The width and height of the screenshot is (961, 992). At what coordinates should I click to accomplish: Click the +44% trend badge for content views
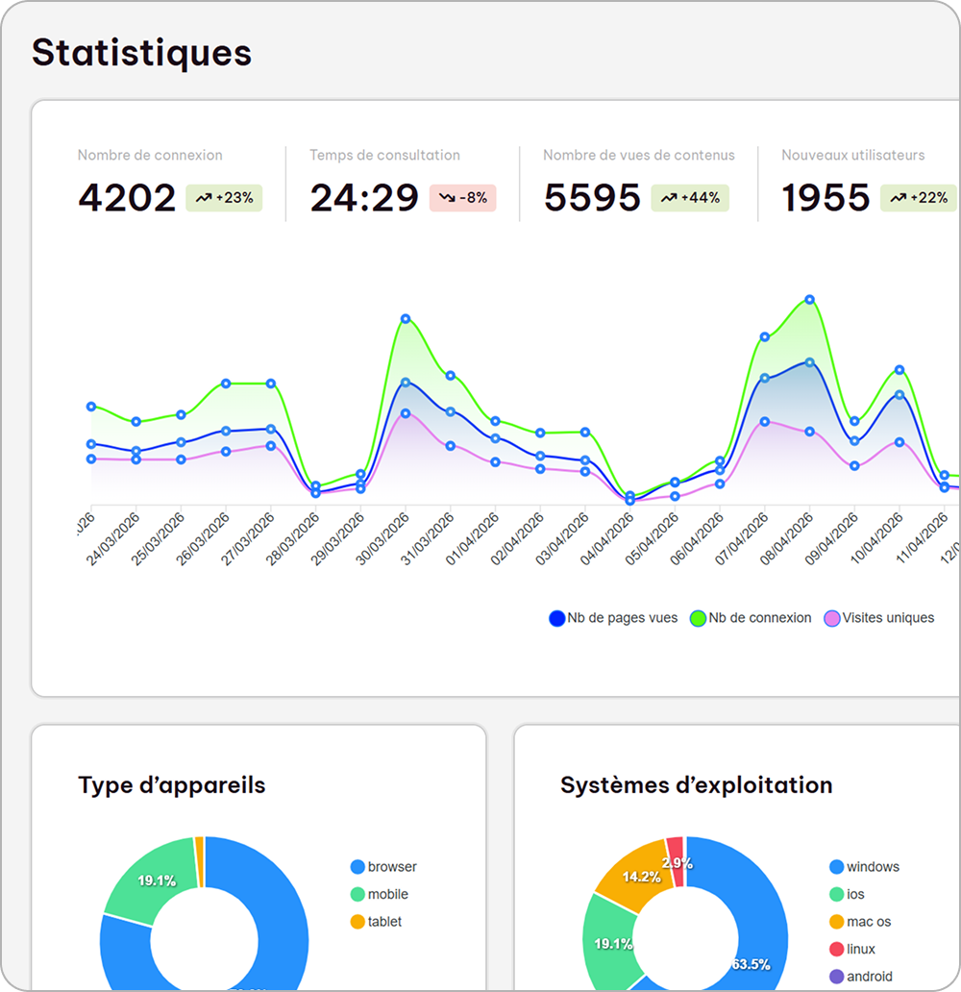tap(690, 198)
